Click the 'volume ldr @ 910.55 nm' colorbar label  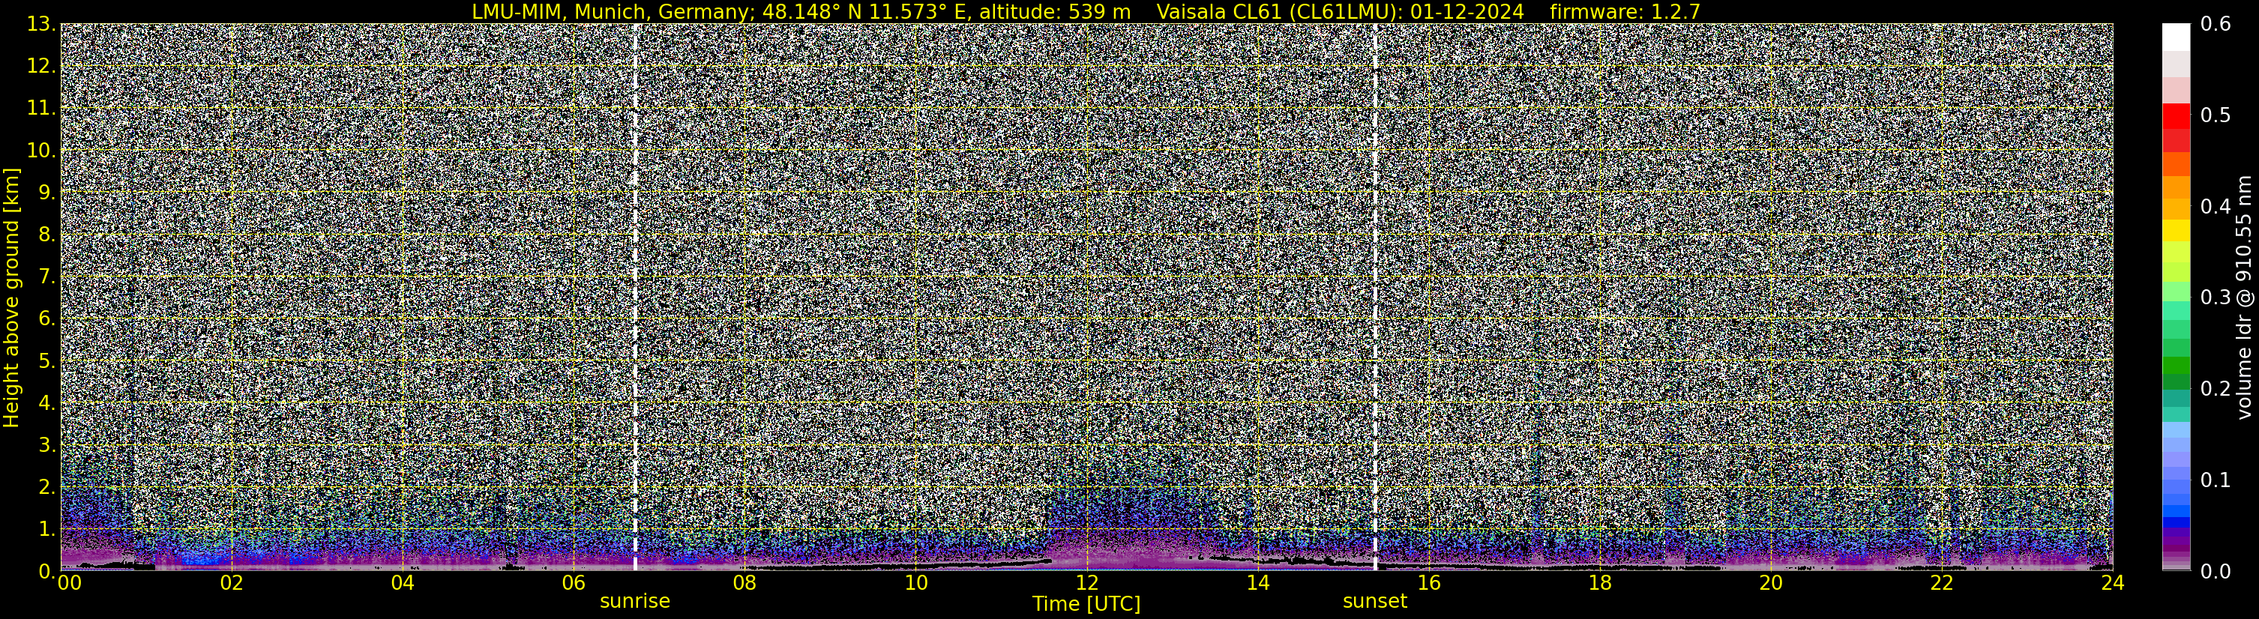point(2244,298)
